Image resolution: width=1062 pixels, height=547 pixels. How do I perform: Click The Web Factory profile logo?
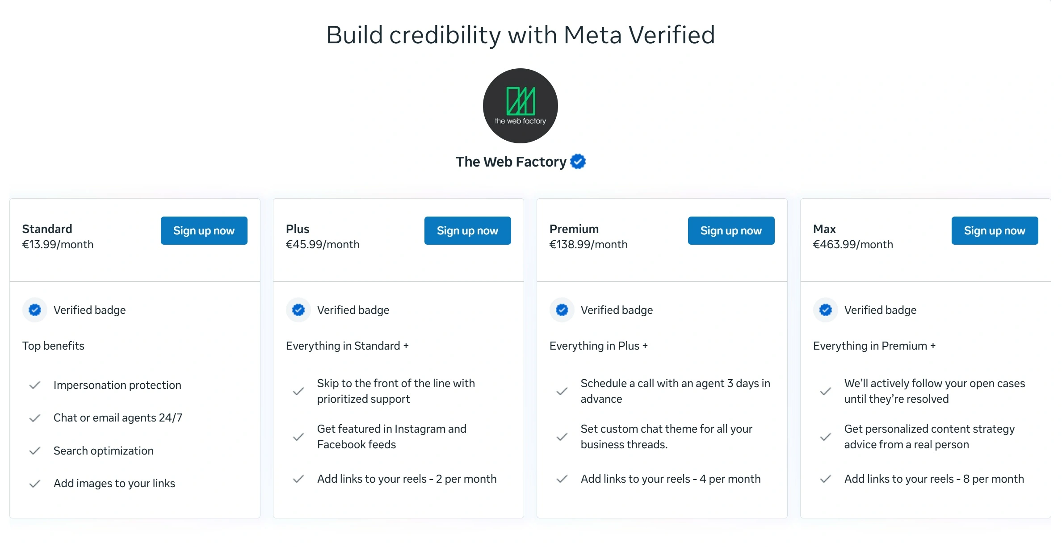click(x=520, y=105)
